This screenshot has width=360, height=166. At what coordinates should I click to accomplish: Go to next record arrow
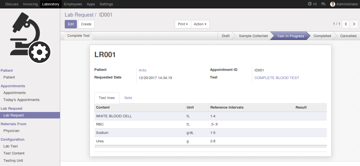point(354,24)
